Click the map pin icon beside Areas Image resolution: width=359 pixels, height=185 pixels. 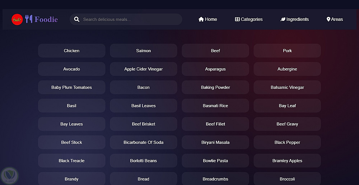(328, 19)
